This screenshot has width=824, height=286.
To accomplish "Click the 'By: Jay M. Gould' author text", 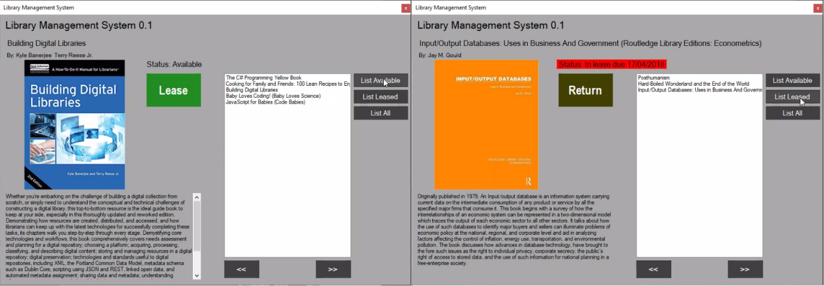I will [440, 55].
